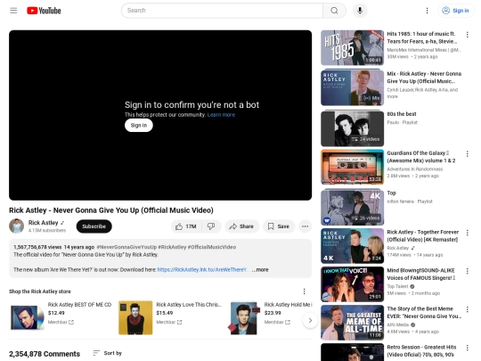Open the hamburger guide menu

[13, 11]
